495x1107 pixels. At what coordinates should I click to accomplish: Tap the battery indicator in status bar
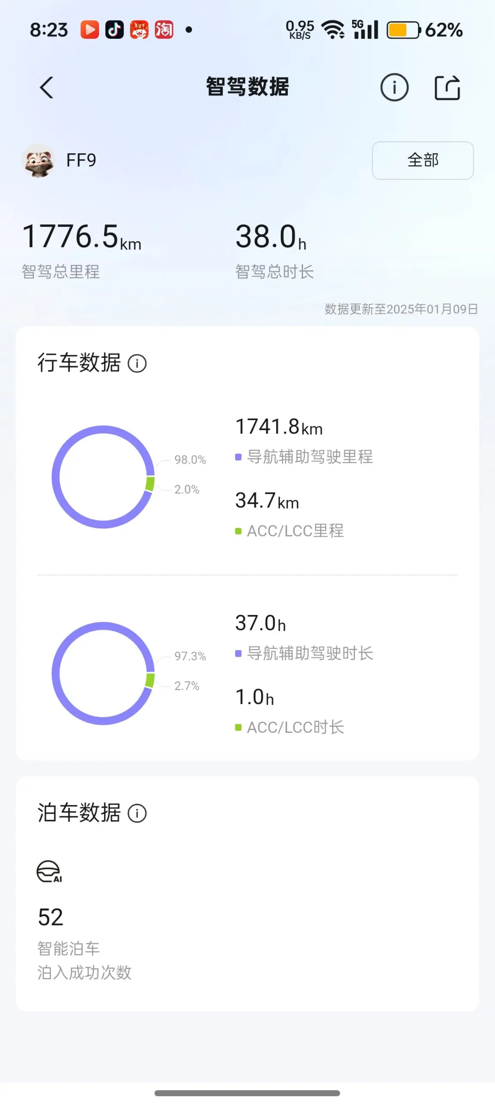pos(404,30)
